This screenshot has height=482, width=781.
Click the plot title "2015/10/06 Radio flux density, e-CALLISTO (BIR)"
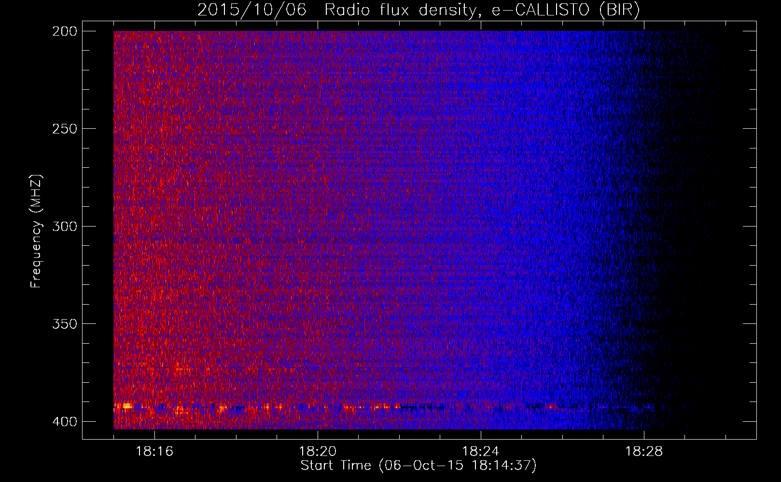[418, 10]
